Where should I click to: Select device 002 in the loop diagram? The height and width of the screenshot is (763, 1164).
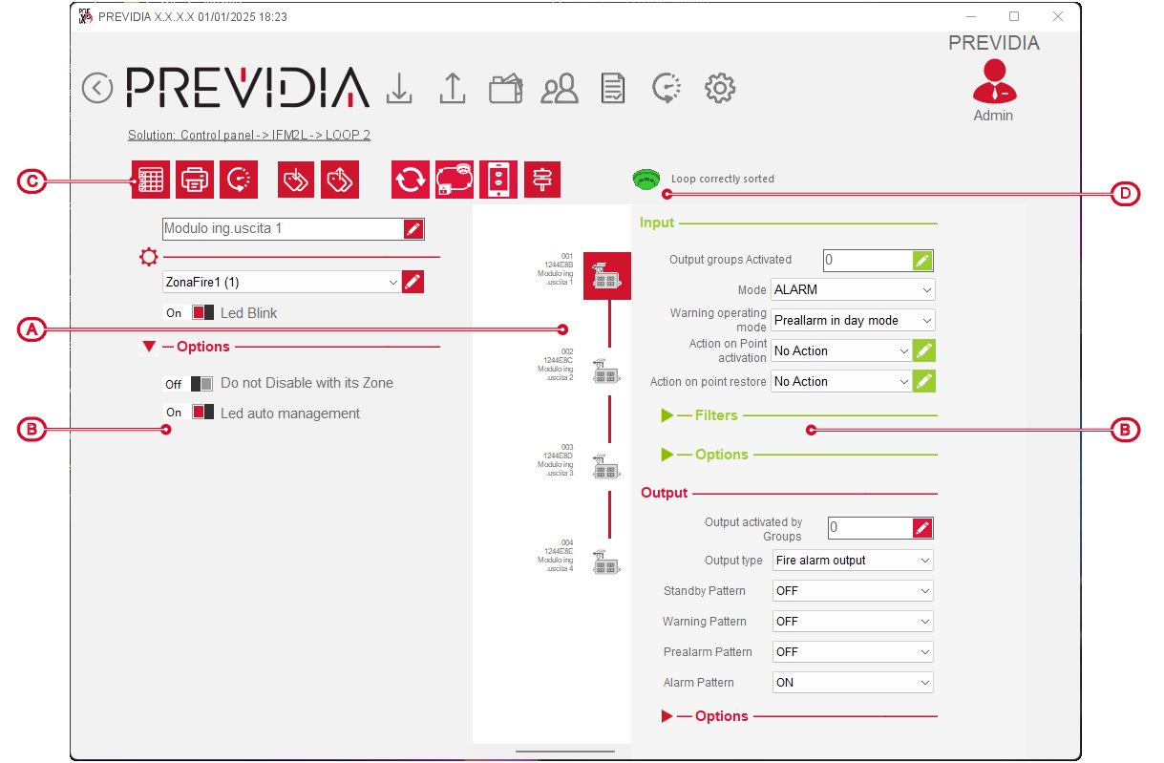pos(607,371)
